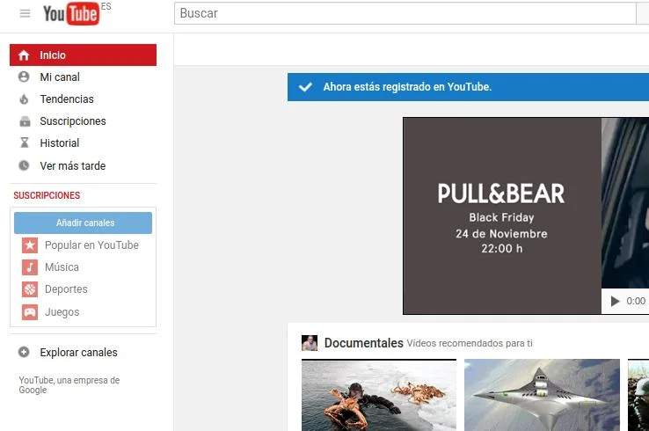Image resolution: width=649 pixels, height=431 pixels.
Task: Click the YouTube logo
Action: click(71, 14)
